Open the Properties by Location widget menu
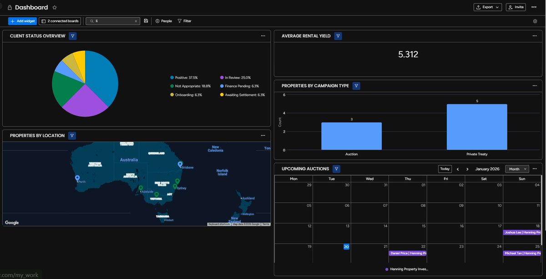The width and height of the screenshot is (546, 279). (x=263, y=135)
